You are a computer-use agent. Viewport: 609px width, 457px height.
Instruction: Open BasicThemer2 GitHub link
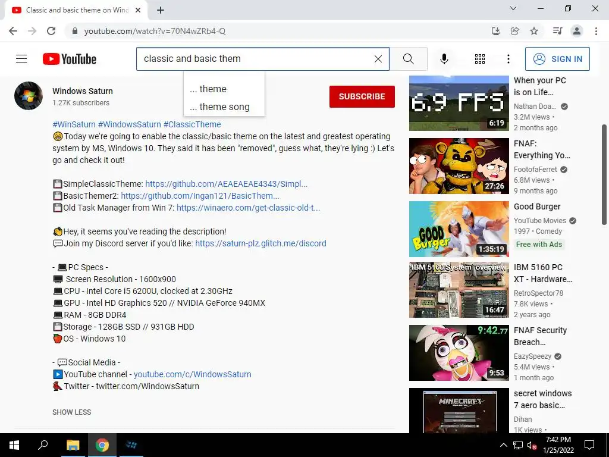tap(200, 195)
